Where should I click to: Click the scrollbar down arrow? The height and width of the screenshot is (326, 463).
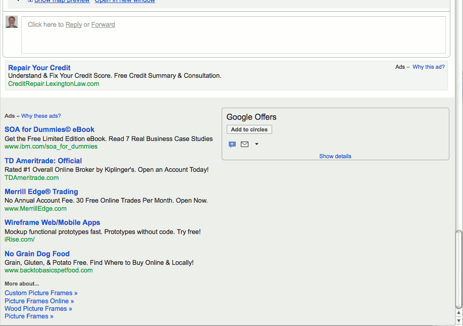458,320
